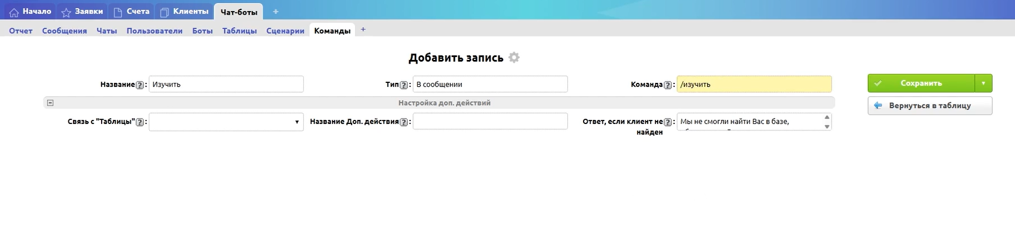Open the Счета tab
This screenshot has height=231, width=1015.
132,11
